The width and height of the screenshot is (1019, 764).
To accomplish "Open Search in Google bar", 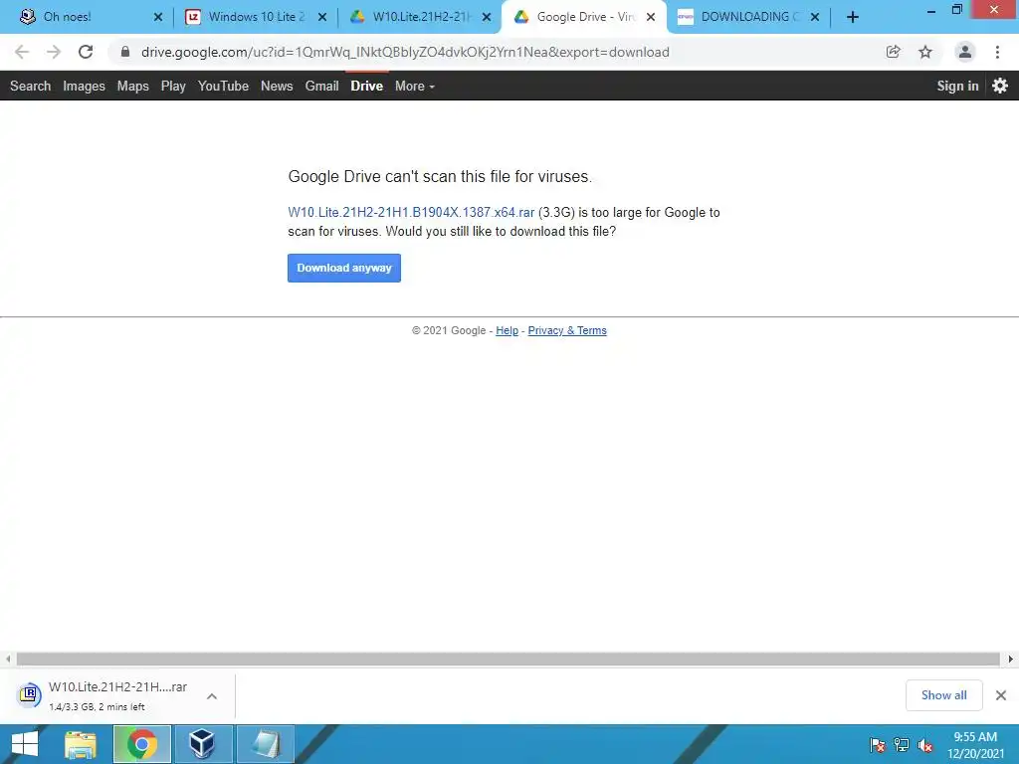I will tap(30, 86).
